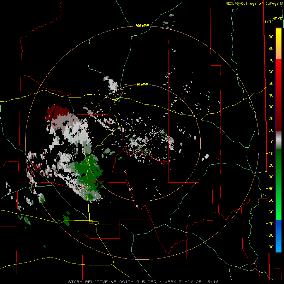Click the blue bottom segment of color bar
Screen dimensions: 284x284
point(279,236)
